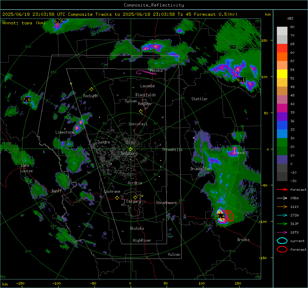The width and height of the screenshot is (308, 288).
Task: Click the ThreeHills city label
Action: point(172,150)
